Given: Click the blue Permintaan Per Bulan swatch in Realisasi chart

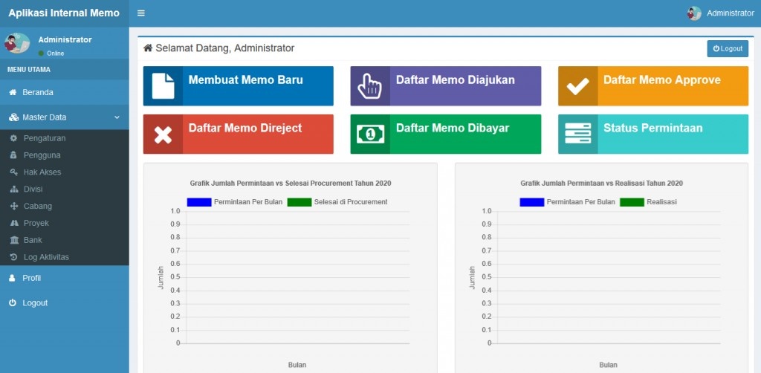Looking at the screenshot, I should [x=531, y=202].
